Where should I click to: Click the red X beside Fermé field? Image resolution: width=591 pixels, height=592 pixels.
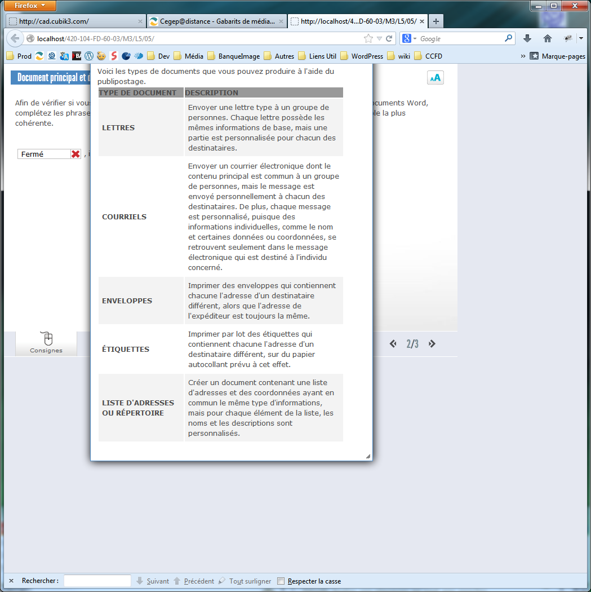[75, 154]
